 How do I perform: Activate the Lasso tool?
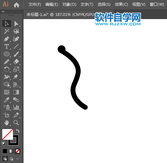[16, 31]
